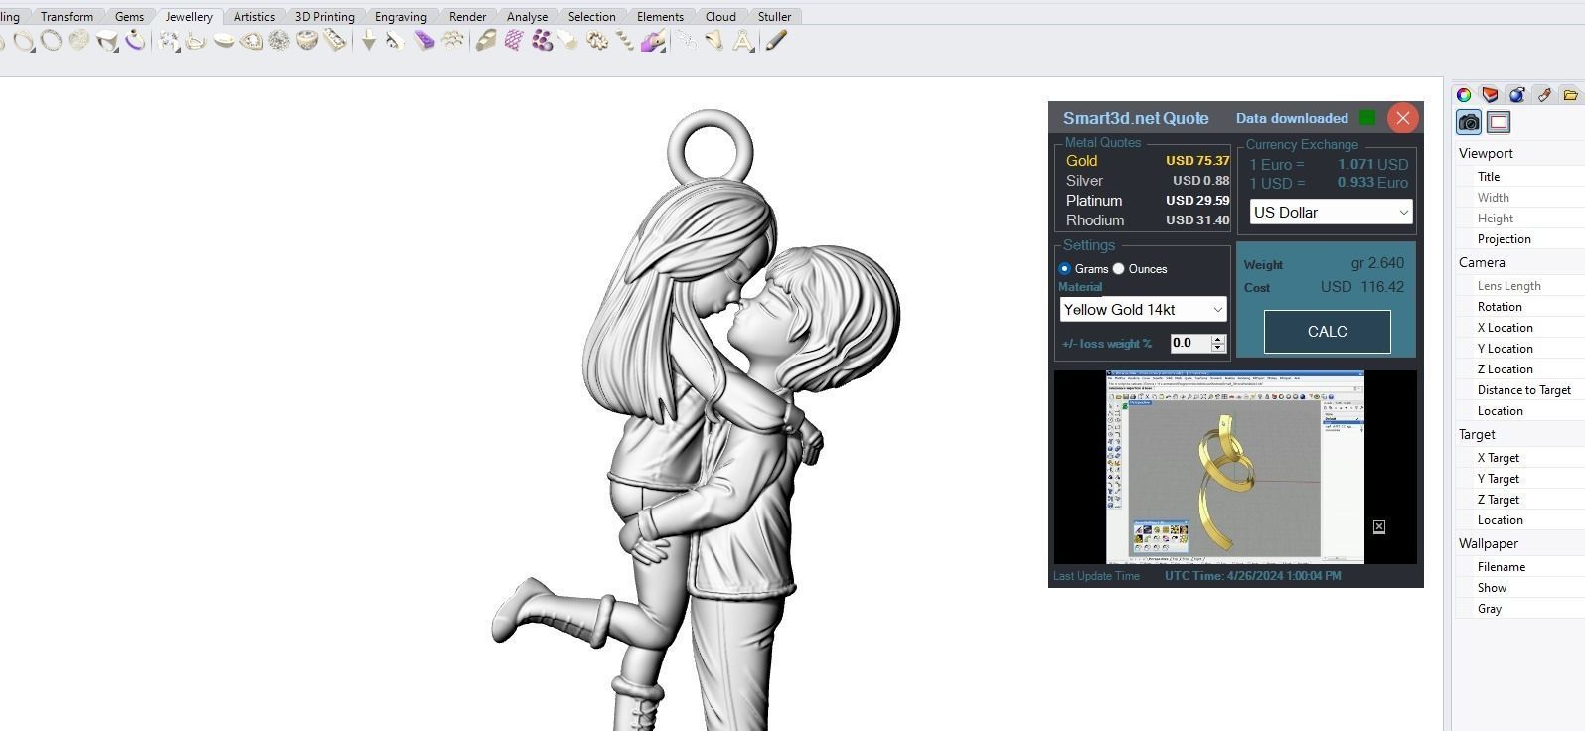Open the prong head setting tool
This screenshot has width=1585, height=731.
click(x=168, y=41)
